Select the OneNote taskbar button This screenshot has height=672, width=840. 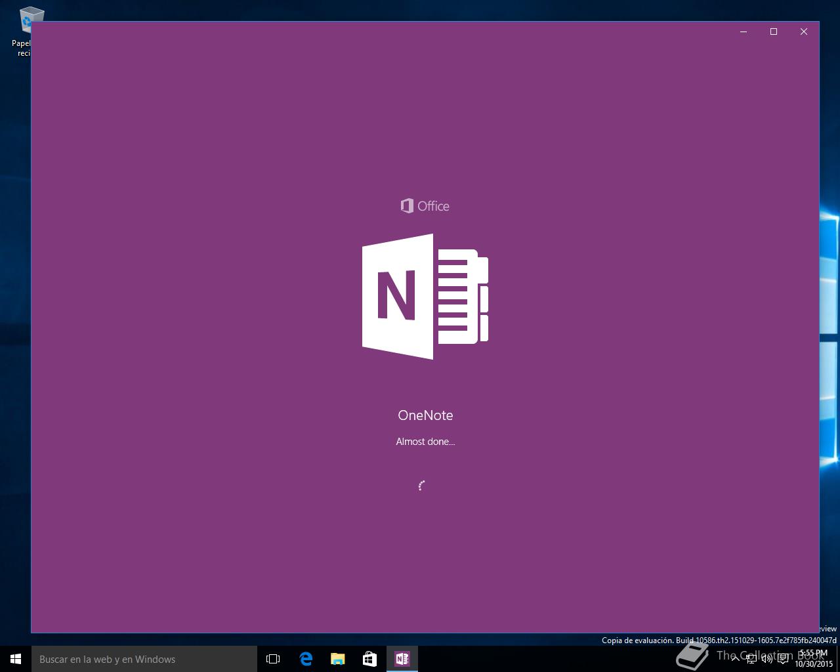click(x=402, y=659)
